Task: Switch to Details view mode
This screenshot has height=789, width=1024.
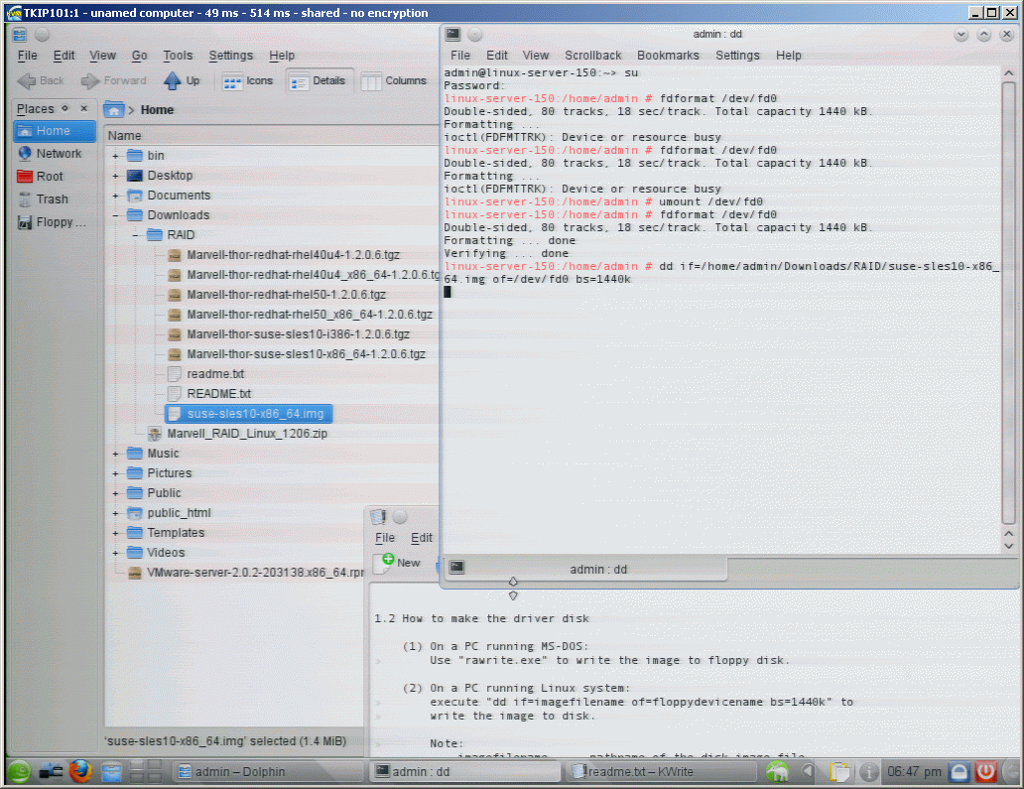Action: 318,81
